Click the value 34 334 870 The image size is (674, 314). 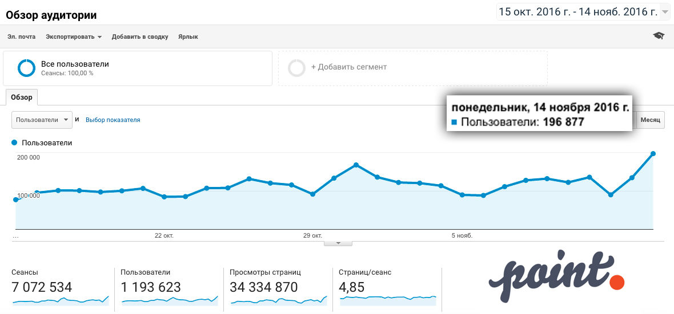(263, 287)
